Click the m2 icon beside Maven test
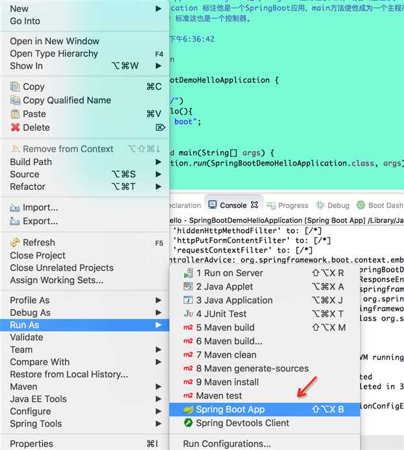The height and width of the screenshot is (450, 404). [x=188, y=395]
